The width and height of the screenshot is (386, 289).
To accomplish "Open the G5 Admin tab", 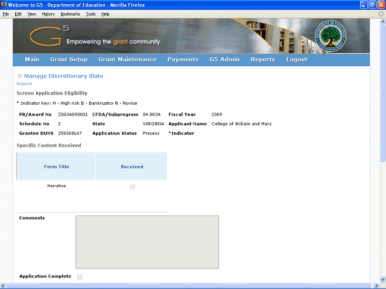I will pyautogui.click(x=224, y=60).
